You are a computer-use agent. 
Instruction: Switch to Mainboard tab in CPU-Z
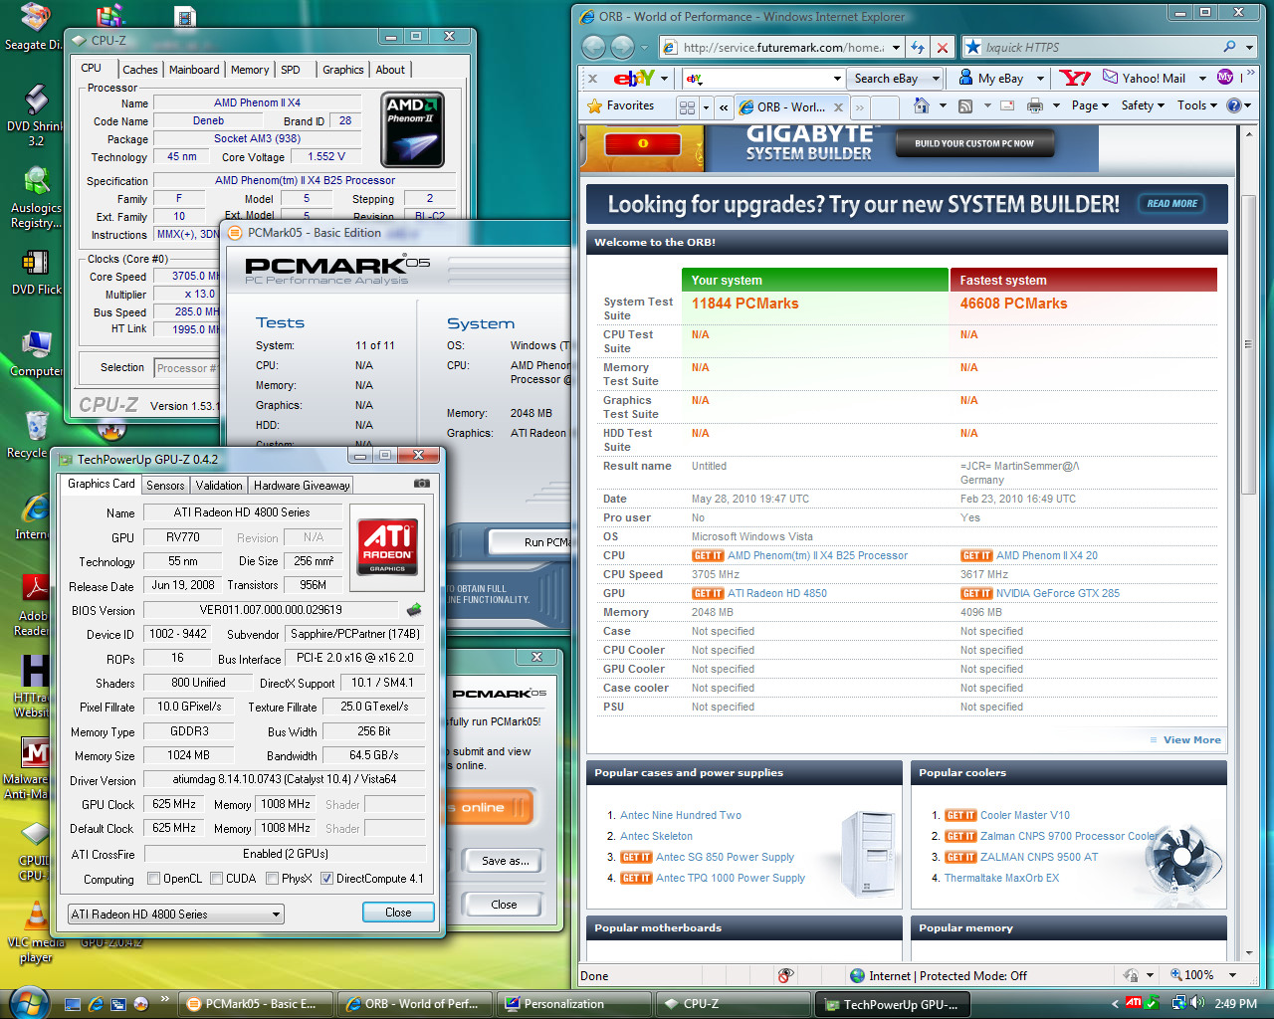coord(194,70)
